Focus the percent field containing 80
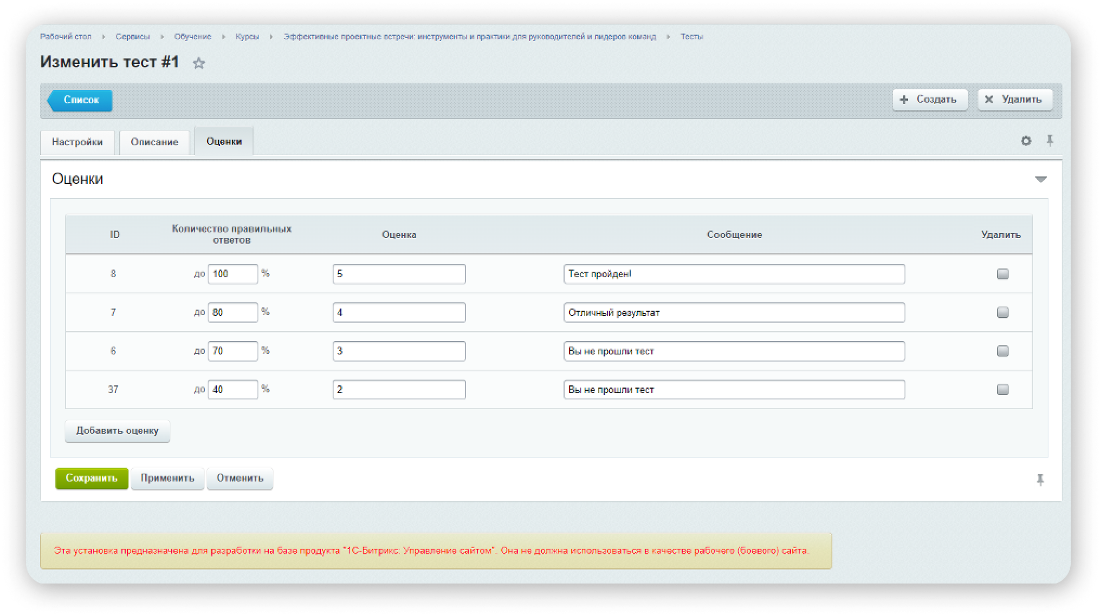The image size is (1100, 616). coord(233,312)
